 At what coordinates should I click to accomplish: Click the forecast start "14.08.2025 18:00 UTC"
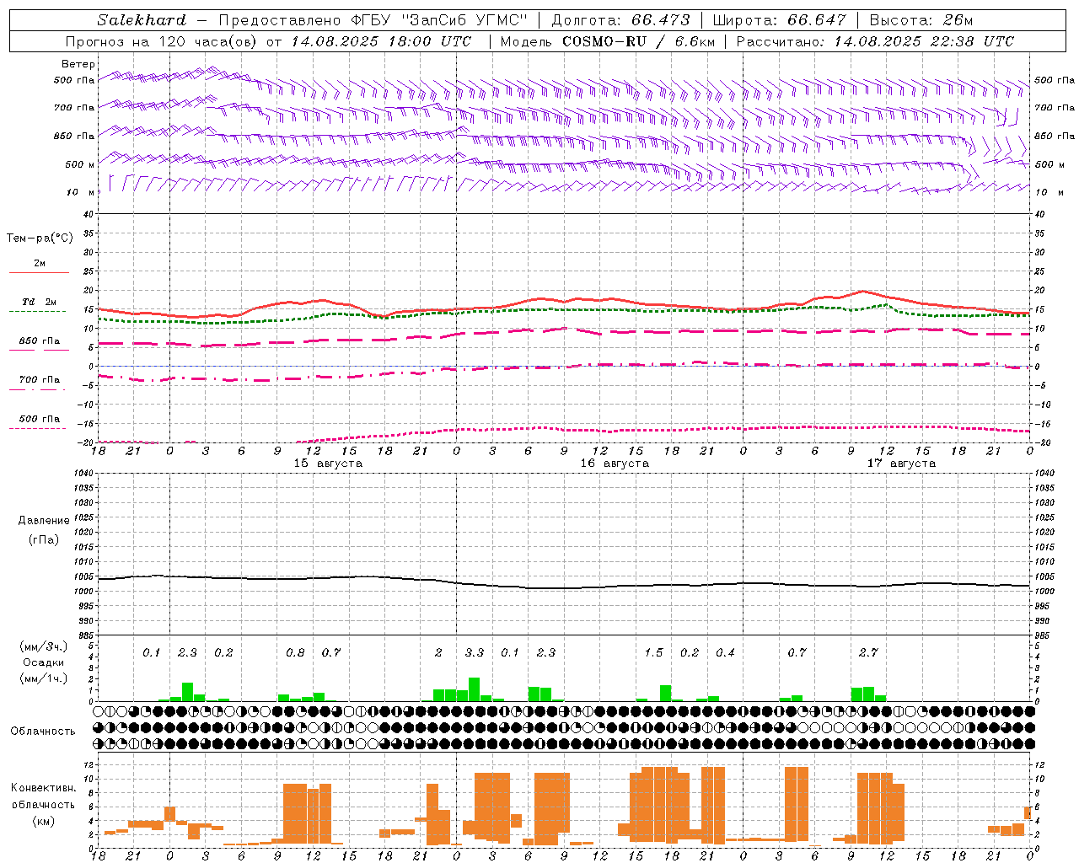point(381,41)
